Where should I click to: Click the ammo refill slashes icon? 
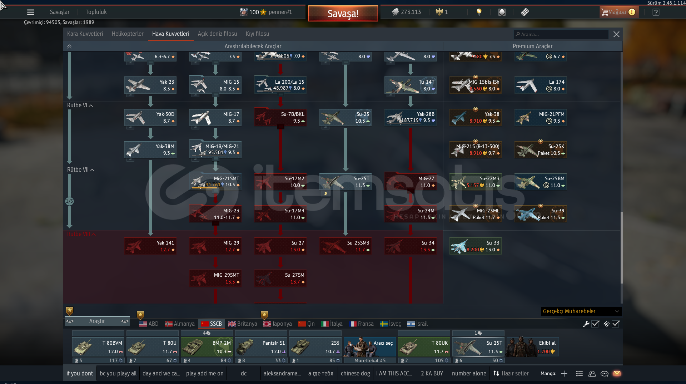click(607, 324)
